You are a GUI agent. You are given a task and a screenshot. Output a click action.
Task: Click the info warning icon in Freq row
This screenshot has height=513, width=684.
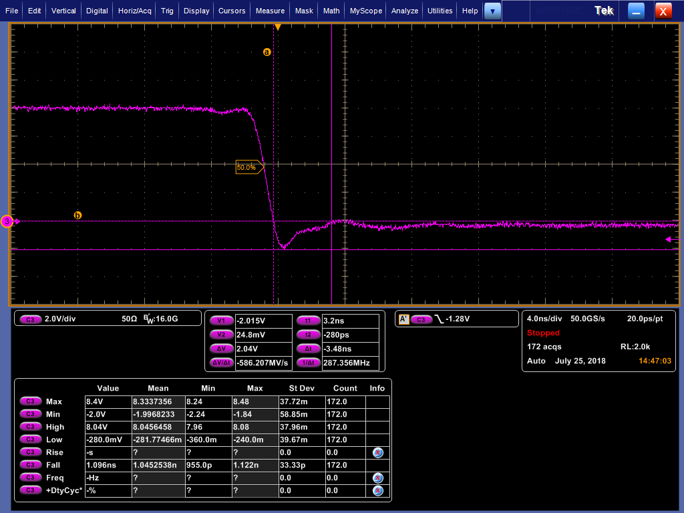point(378,478)
